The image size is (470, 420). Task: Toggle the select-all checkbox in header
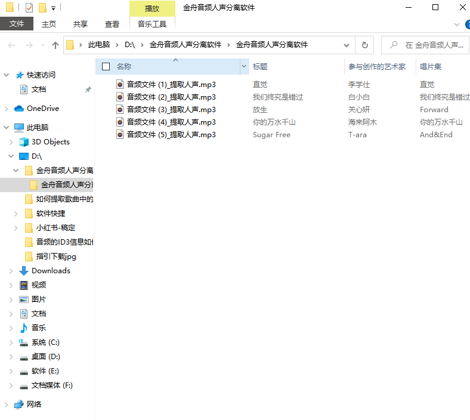click(106, 67)
